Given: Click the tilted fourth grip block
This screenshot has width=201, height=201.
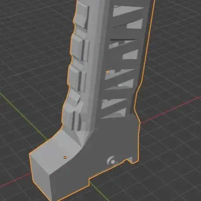Looking at the screenshot, I should point(73,97).
